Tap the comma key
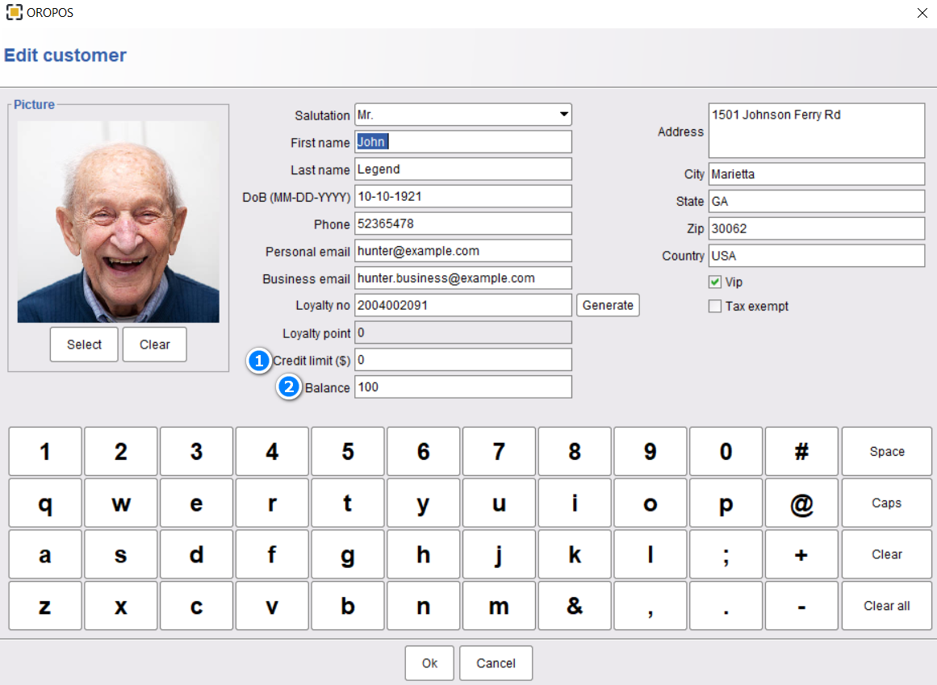The height and width of the screenshot is (685, 937). (650, 606)
